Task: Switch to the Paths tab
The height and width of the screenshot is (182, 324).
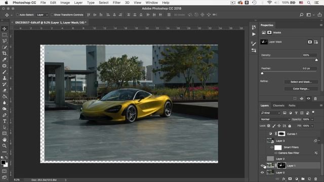Action: pos(292,106)
